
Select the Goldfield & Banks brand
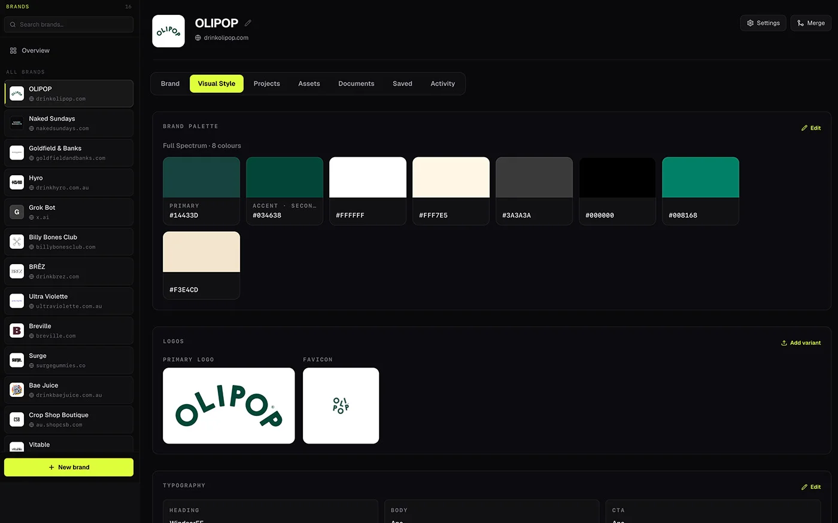click(x=69, y=153)
